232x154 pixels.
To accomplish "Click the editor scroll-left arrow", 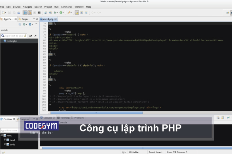I will [x=49, y=113].
